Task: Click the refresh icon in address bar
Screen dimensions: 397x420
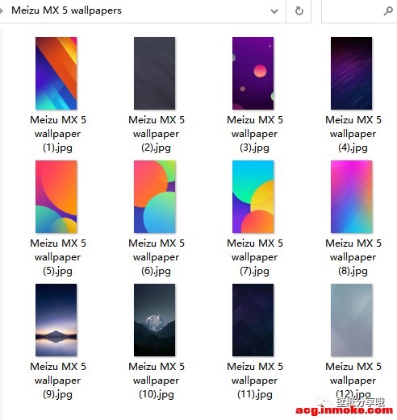Action: point(299,11)
